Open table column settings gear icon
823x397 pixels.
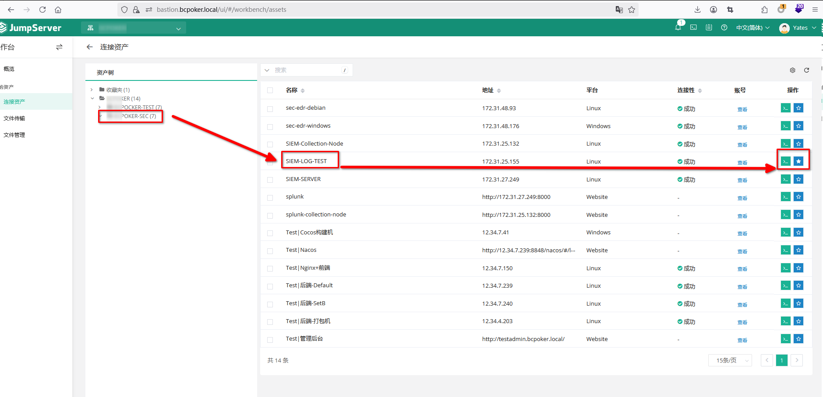[x=792, y=70]
